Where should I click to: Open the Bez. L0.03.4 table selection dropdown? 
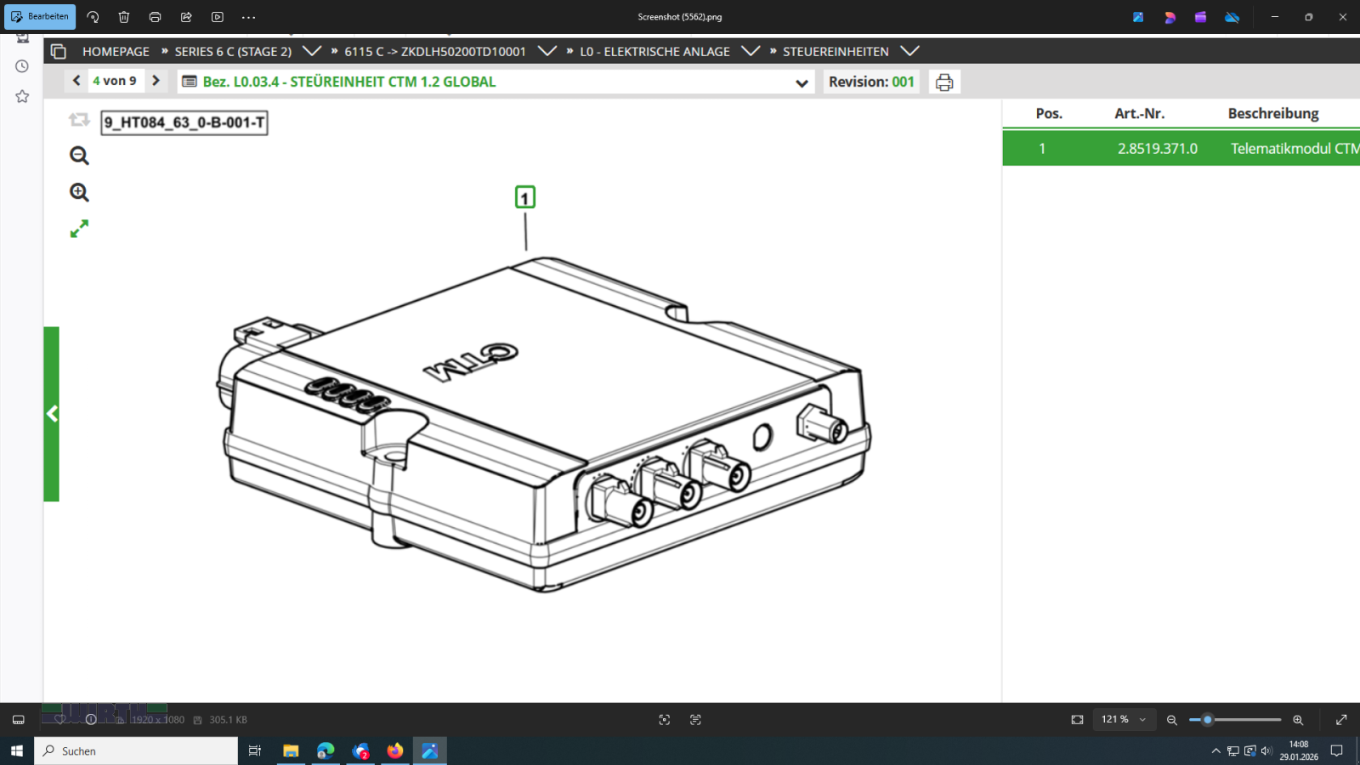point(801,83)
